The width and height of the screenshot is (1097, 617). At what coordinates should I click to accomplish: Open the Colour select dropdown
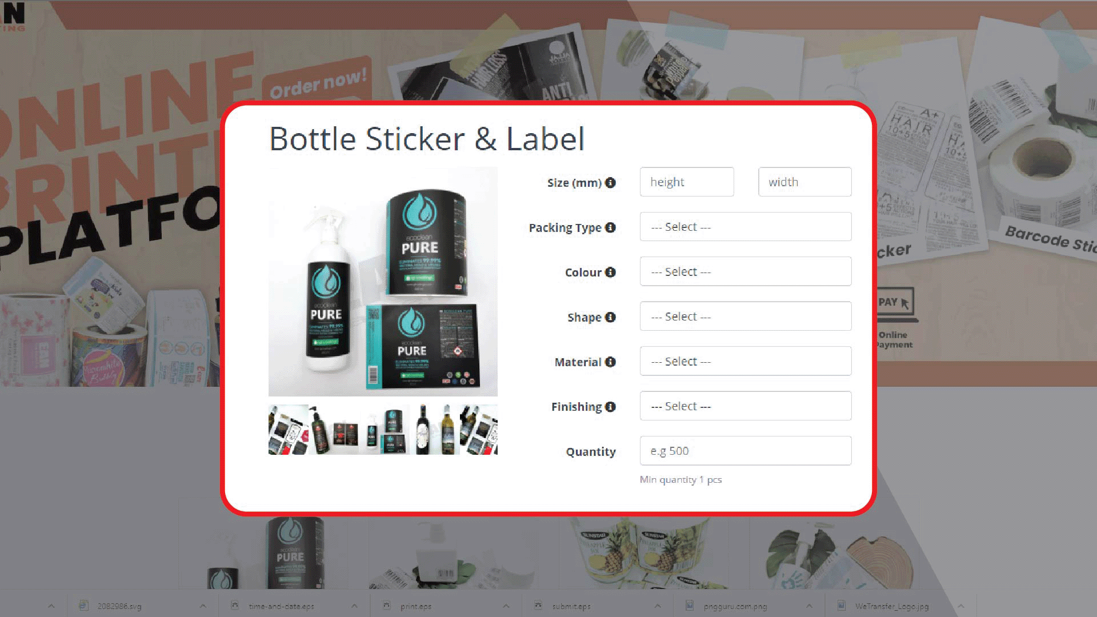point(746,271)
